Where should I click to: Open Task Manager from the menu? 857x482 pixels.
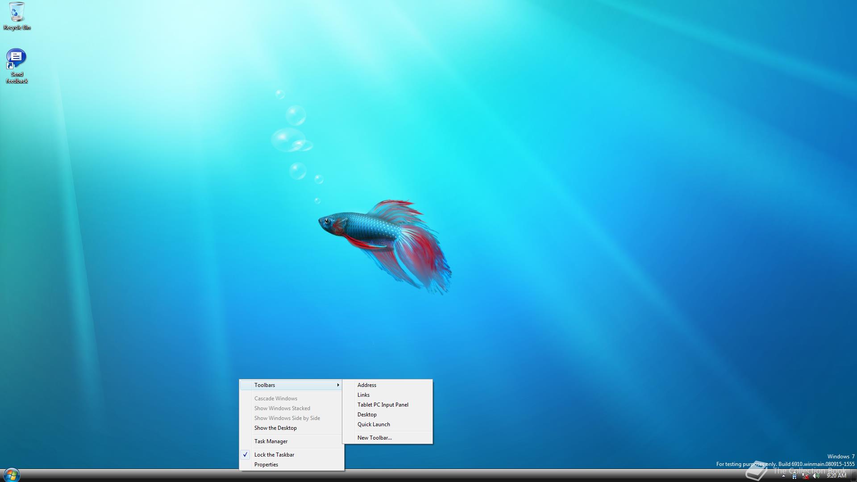291,441
